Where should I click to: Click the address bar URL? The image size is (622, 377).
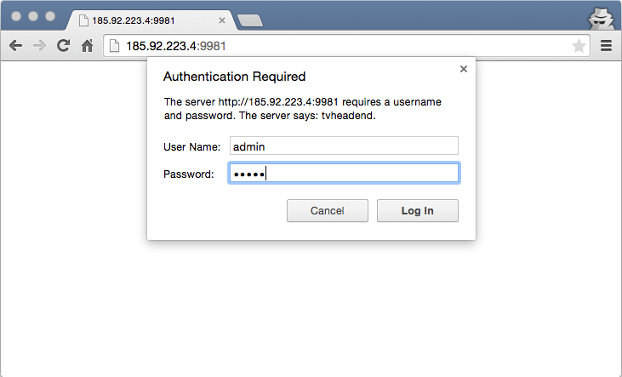pos(176,46)
